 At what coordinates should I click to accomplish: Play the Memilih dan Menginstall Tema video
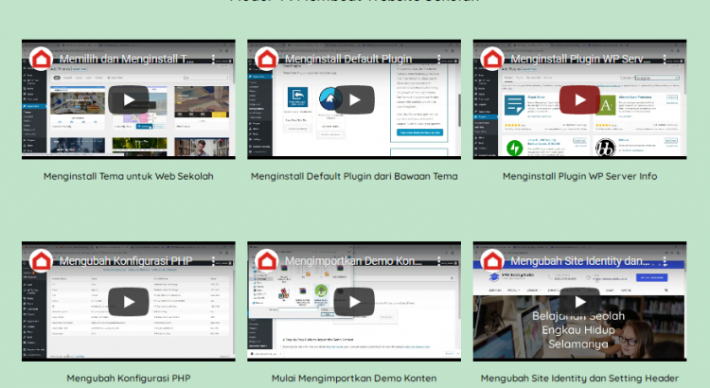pos(129,99)
